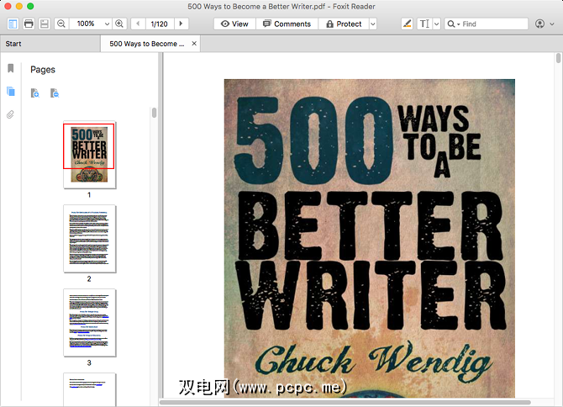Open the View menu button
This screenshot has height=407, width=563.
click(234, 24)
